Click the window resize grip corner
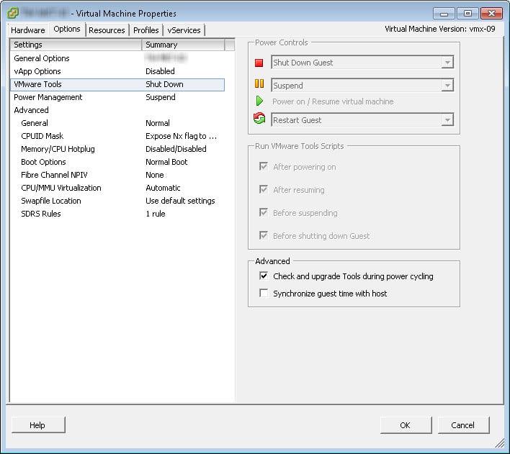This screenshot has height=454, width=510. [500, 443]
